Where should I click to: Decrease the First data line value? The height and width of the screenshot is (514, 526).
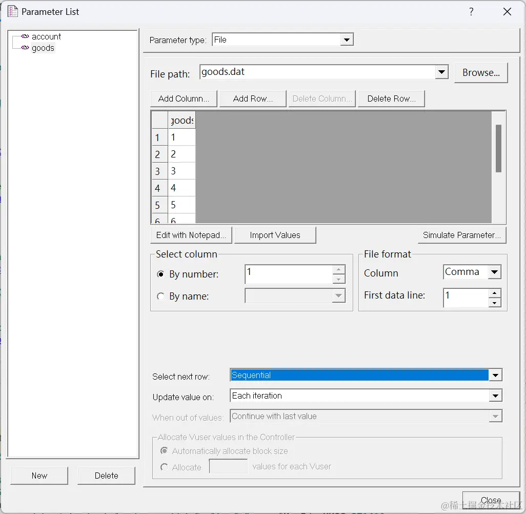494,303
